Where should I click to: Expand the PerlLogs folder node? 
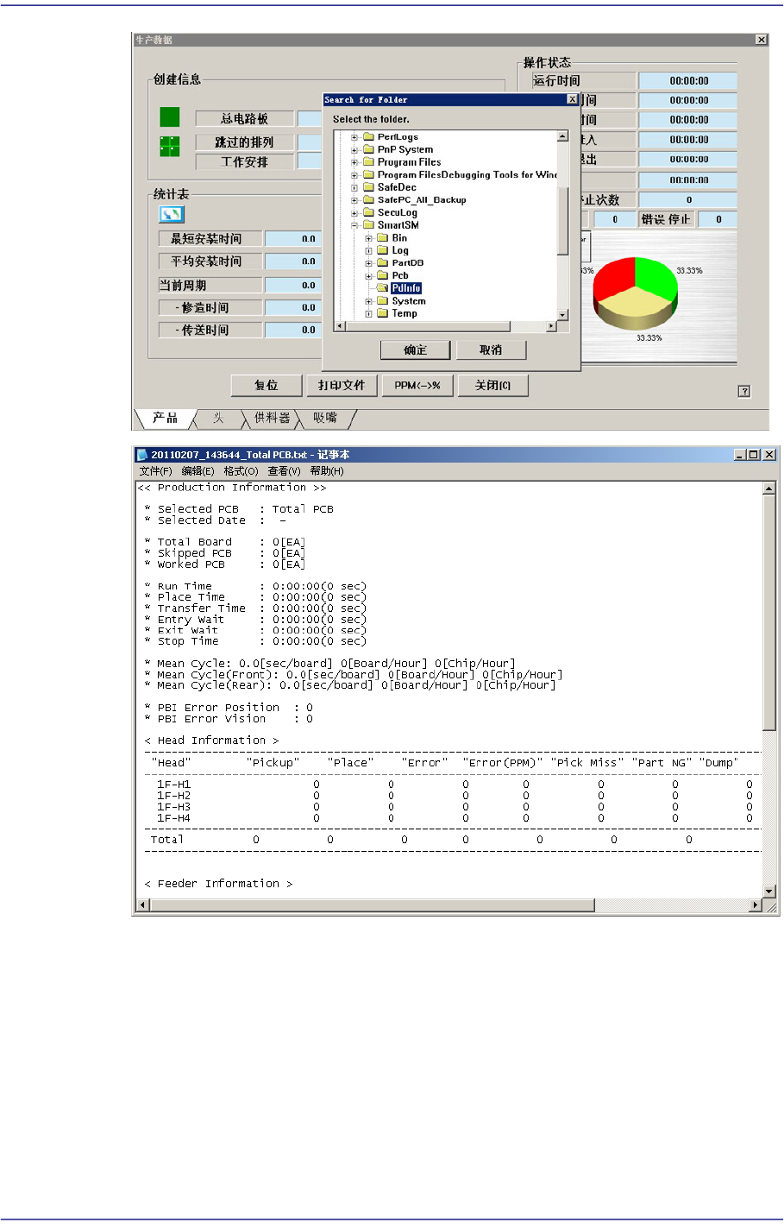coord(354,137)
